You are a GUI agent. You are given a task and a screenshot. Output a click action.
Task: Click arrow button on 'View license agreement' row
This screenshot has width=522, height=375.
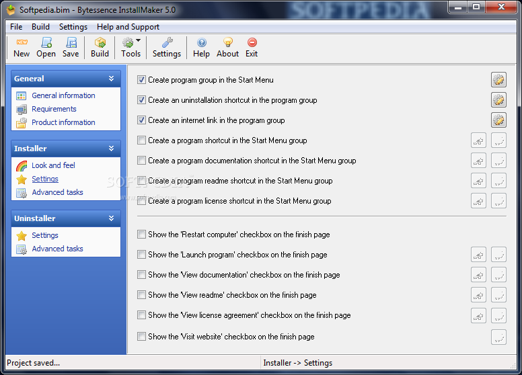pyautogui.click(x=478, y=315)
